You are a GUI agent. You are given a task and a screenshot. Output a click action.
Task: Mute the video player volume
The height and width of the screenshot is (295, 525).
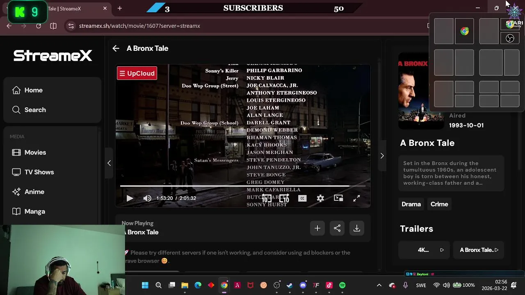click(x=147, y=198)
